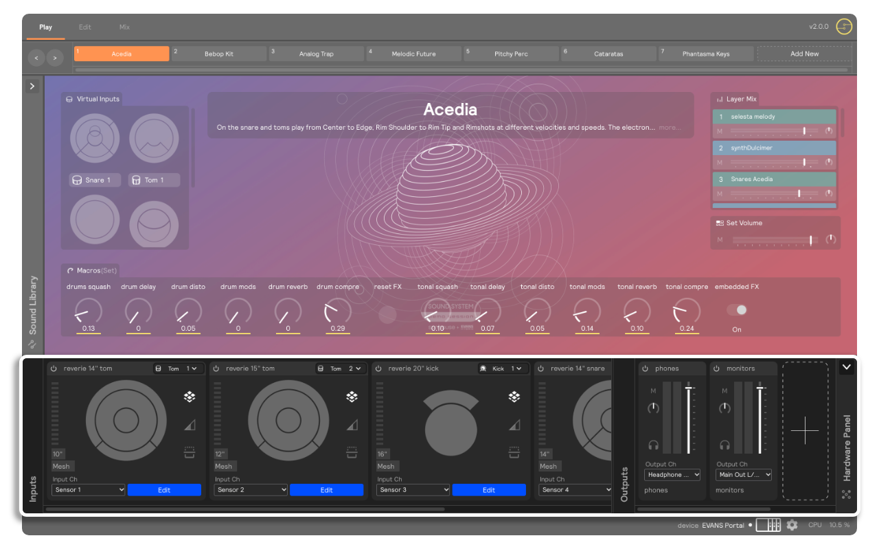Click Add New set button

pos(804,54)
